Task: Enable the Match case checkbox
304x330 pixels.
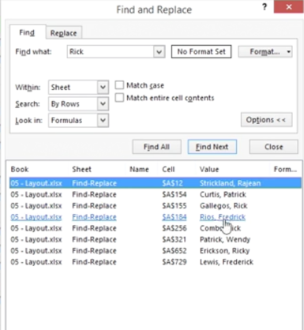Action: pos(119,85)
